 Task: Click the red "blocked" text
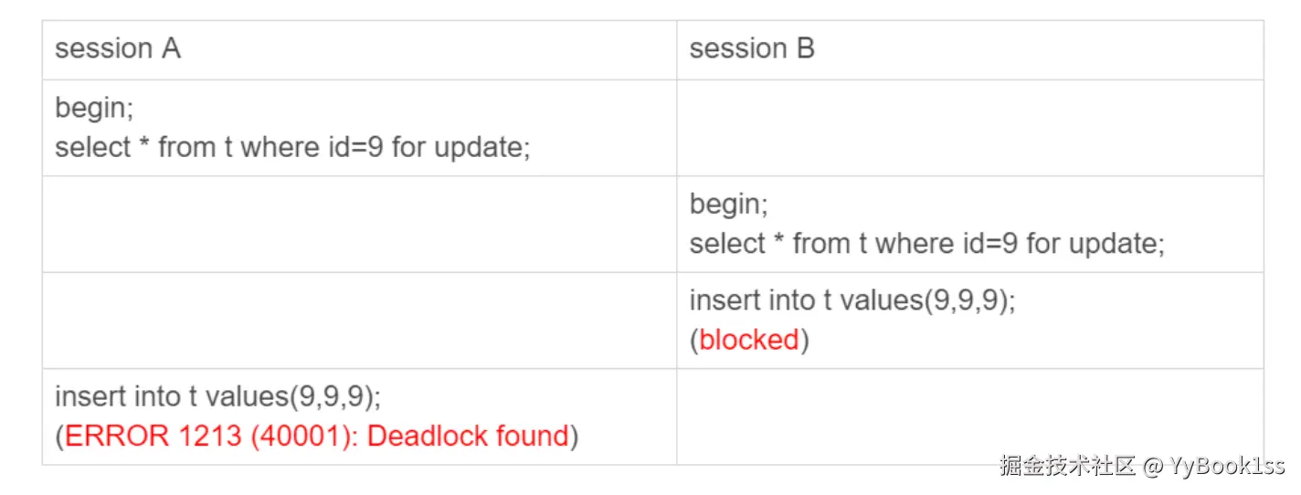coord(749,340)
